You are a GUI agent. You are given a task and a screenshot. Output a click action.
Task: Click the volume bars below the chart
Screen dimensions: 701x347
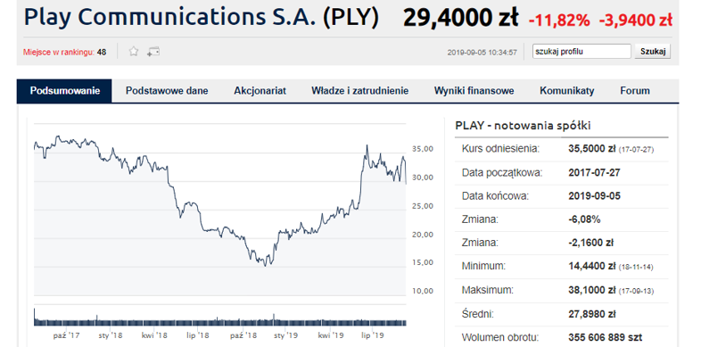220,317
